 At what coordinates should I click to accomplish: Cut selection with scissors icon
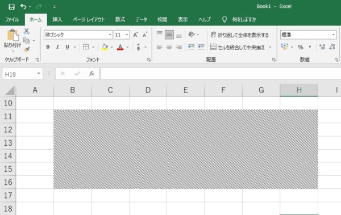click(x=27, y=31)
